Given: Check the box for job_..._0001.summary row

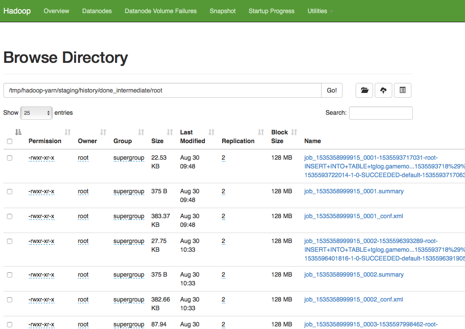Looking at the screenshot, I should pyautogui.click(x=10, y=192).
